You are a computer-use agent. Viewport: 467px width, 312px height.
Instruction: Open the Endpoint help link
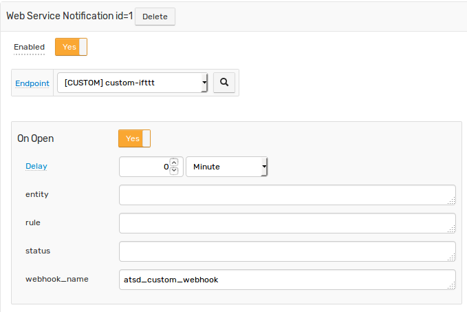pos(32,83)
